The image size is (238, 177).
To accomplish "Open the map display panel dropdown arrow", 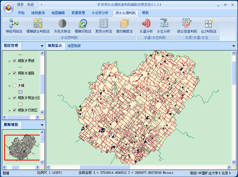I will [x=234, y=46].
